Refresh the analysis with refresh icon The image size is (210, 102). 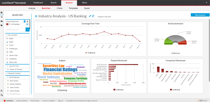[x=93, y=16]
